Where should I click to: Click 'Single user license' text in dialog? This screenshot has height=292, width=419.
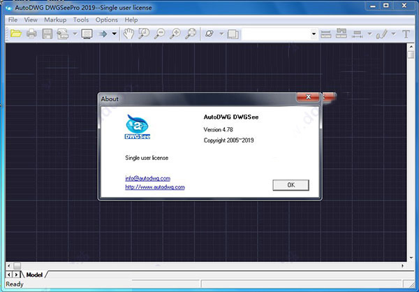[147, 158]
